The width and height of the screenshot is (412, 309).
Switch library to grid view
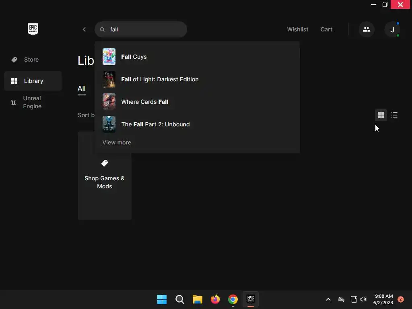point(381,115)
